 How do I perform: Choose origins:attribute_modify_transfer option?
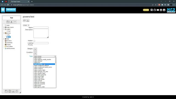(x=44, y=59)
